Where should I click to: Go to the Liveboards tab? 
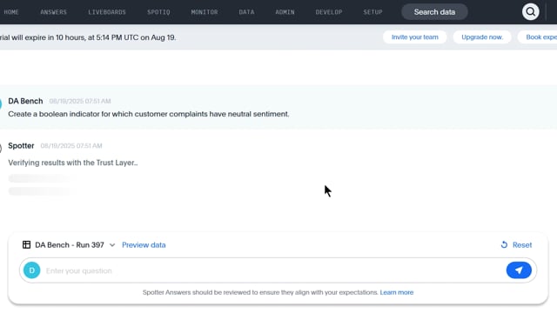pyautogui.click(x=107, y=12)
